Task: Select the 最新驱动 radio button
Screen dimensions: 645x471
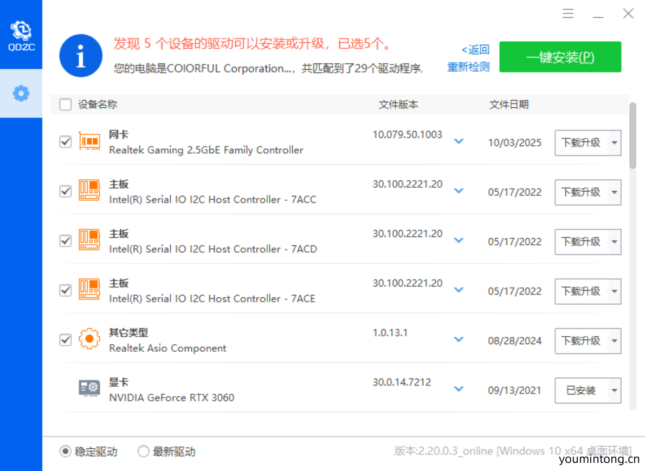Action: click(x=143, y=451)
